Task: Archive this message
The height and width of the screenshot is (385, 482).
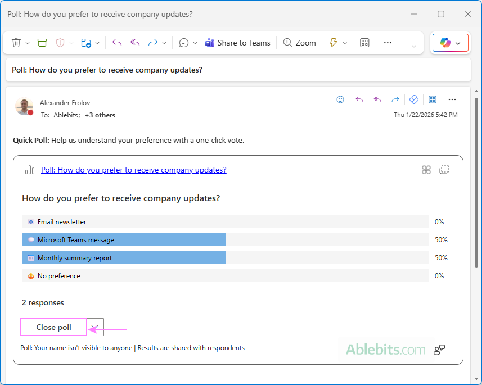Action: [x=42, y=42]
